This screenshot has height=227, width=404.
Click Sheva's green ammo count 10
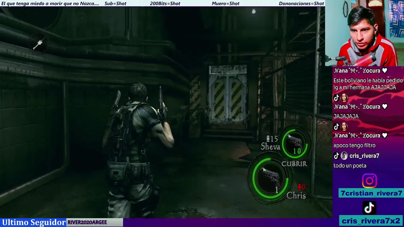(297, 151)
